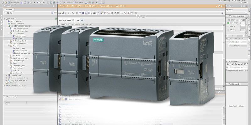Navigate forward in the project tree
This screenshot has height=125, width=251.
tap(11, 13)
